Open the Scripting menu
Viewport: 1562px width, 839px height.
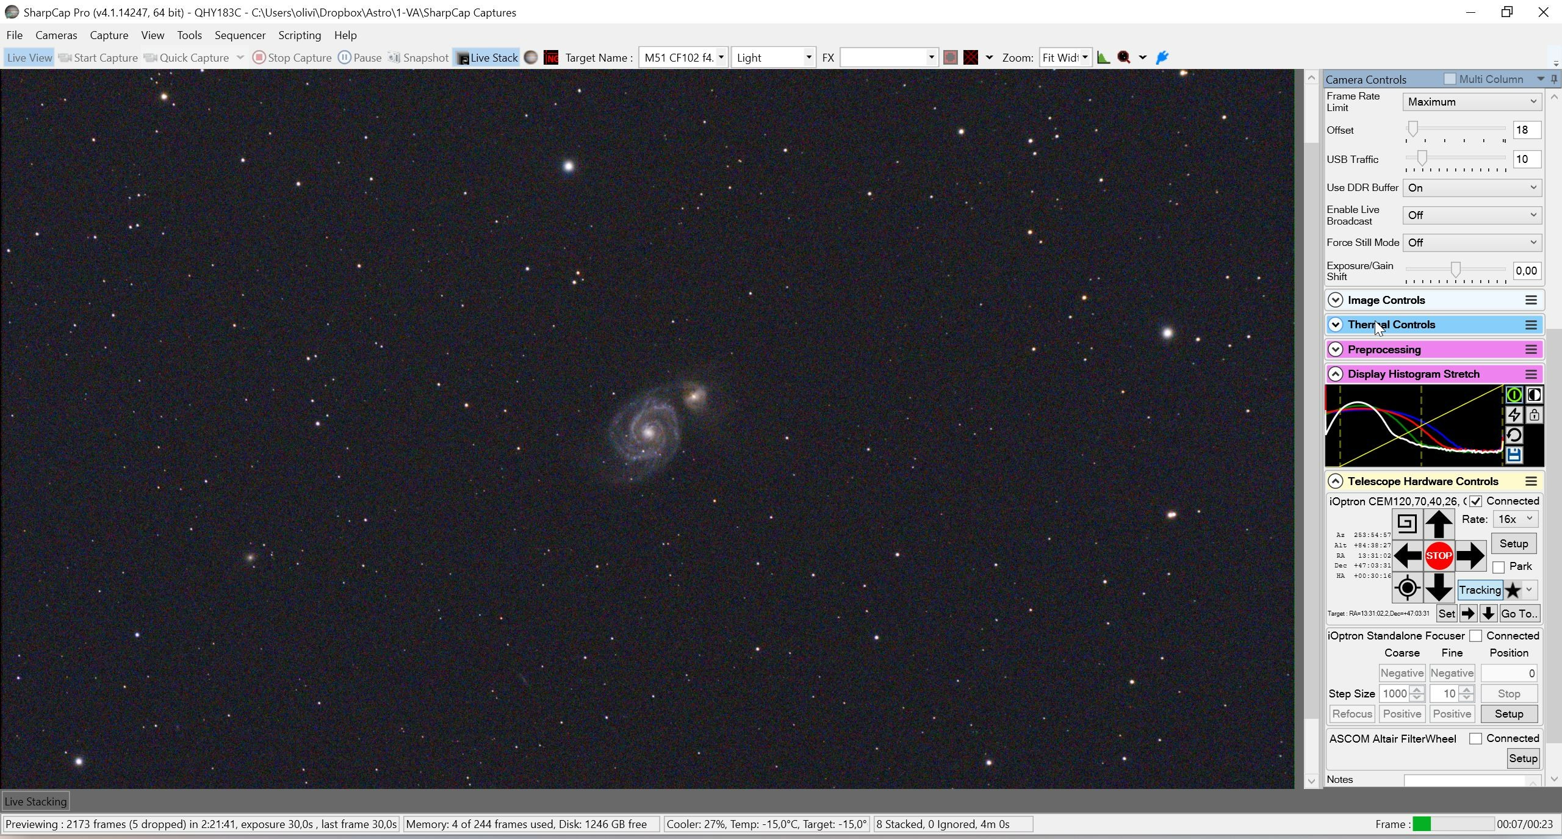[299, 35]
